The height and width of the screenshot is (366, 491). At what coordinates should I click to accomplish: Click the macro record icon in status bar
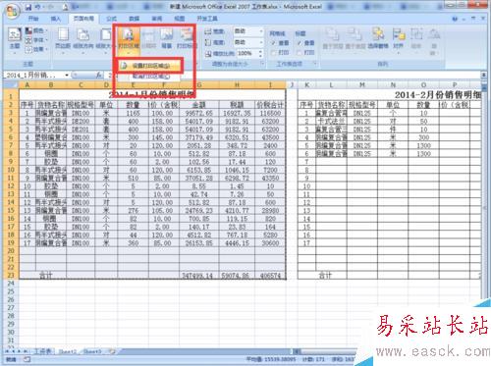[27, 359]
